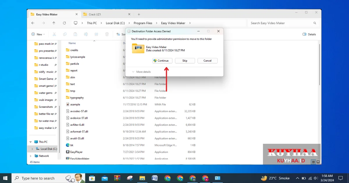
Task: Click Continue in the Access Denied dialog
Action: (162, 61)
